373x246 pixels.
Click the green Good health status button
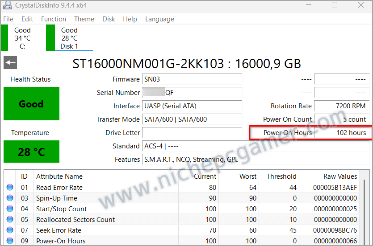31,104
